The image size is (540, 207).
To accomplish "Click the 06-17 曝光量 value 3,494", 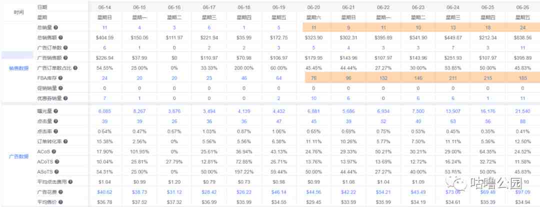I will pyautogui.click(x=209, y=111).
